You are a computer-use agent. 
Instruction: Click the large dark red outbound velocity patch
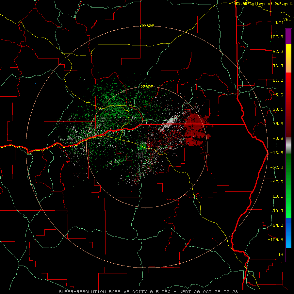[x=197, y=129]
